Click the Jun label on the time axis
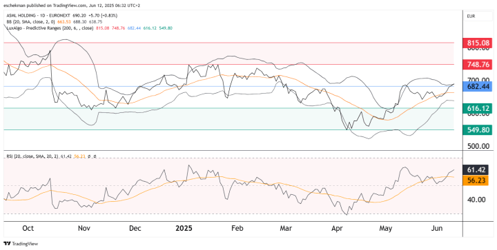497x250 pixels. click(x=438, y=228)
